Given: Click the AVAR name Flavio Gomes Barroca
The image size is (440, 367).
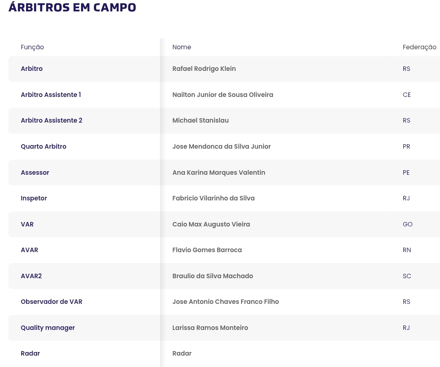Looking at the screenshot, I should coord(207,250).
